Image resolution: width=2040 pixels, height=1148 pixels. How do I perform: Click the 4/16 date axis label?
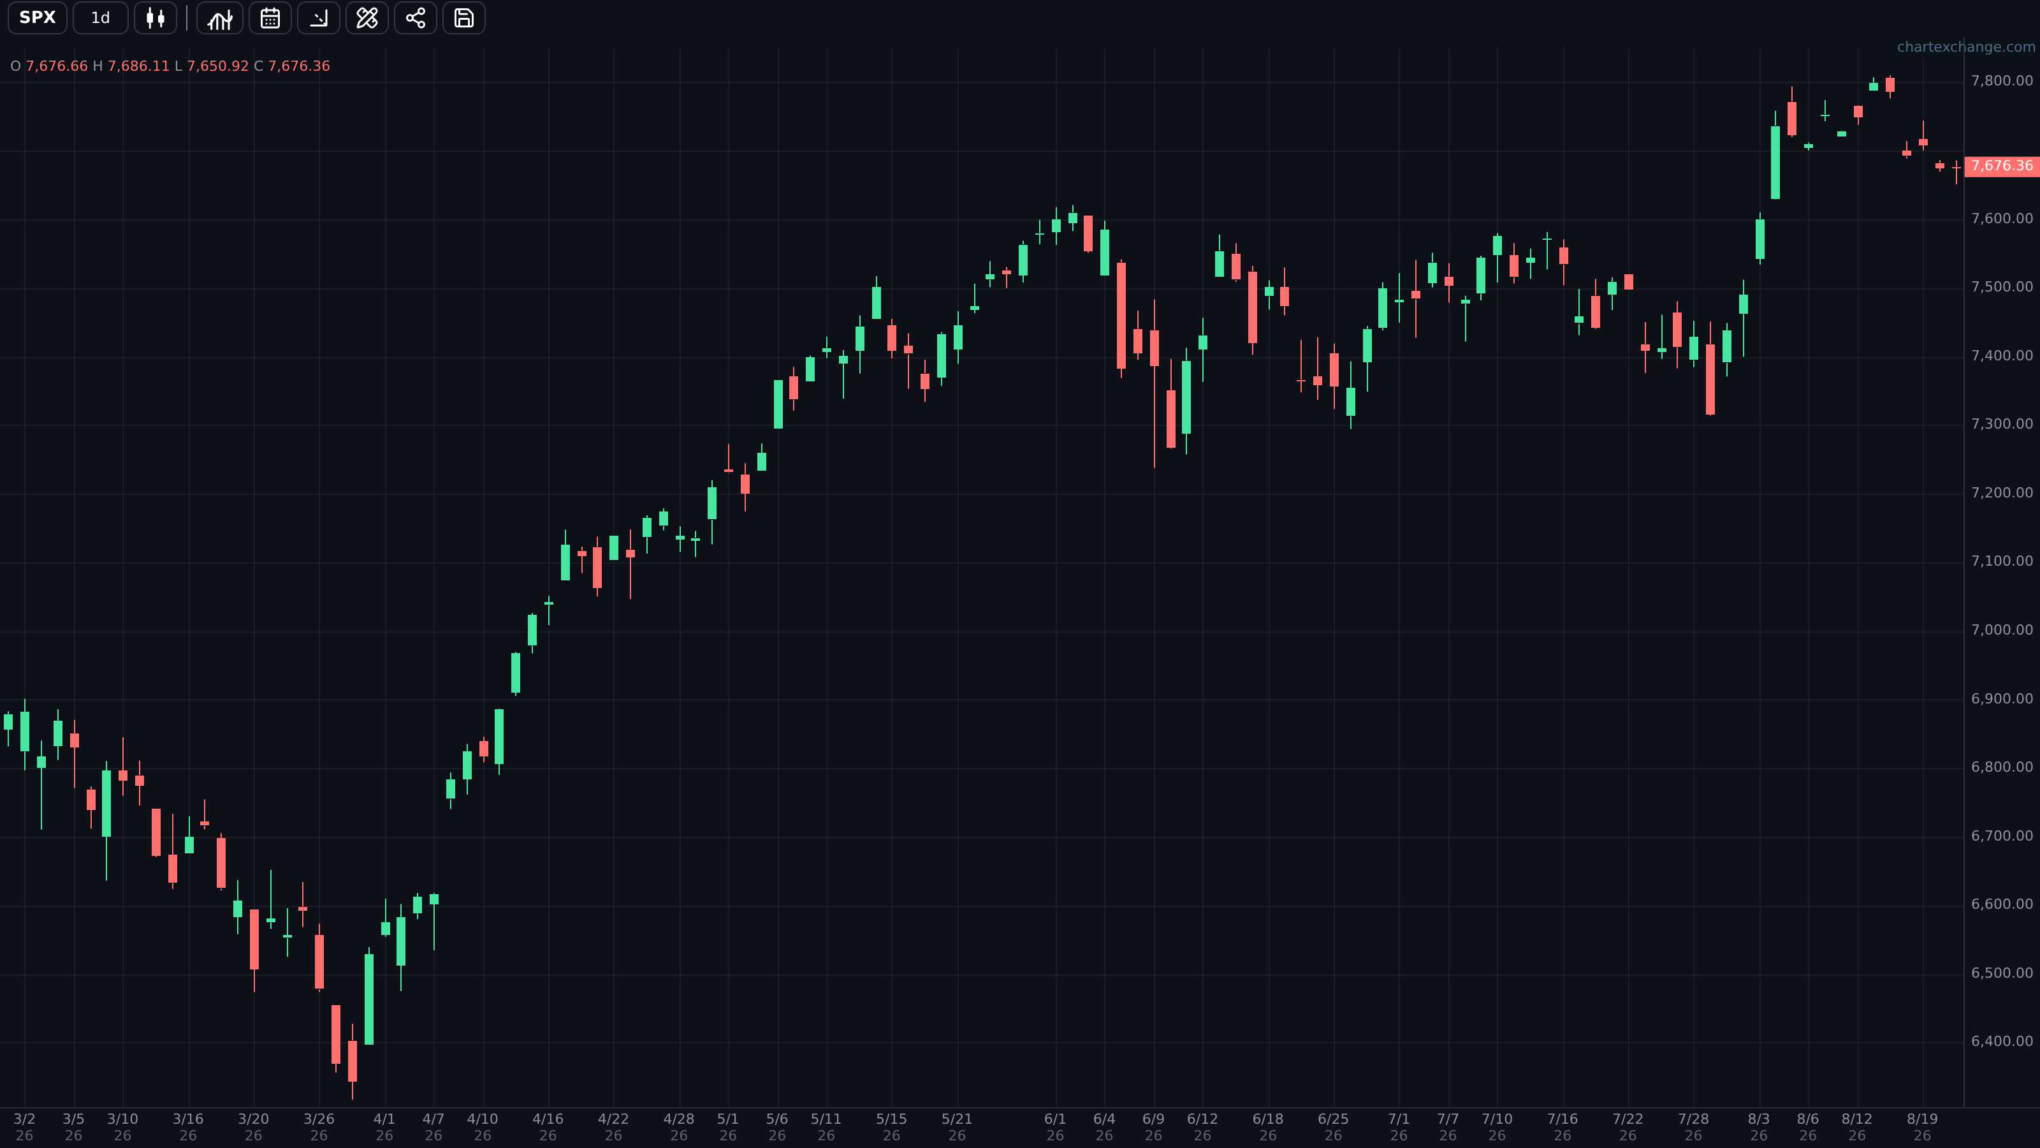click(x=548, y=1126)
